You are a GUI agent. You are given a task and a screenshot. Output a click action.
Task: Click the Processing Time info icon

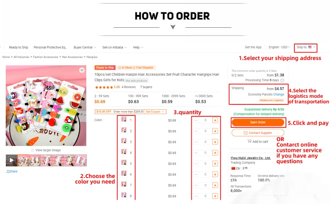pyautogui.click(x=282, y=80)
